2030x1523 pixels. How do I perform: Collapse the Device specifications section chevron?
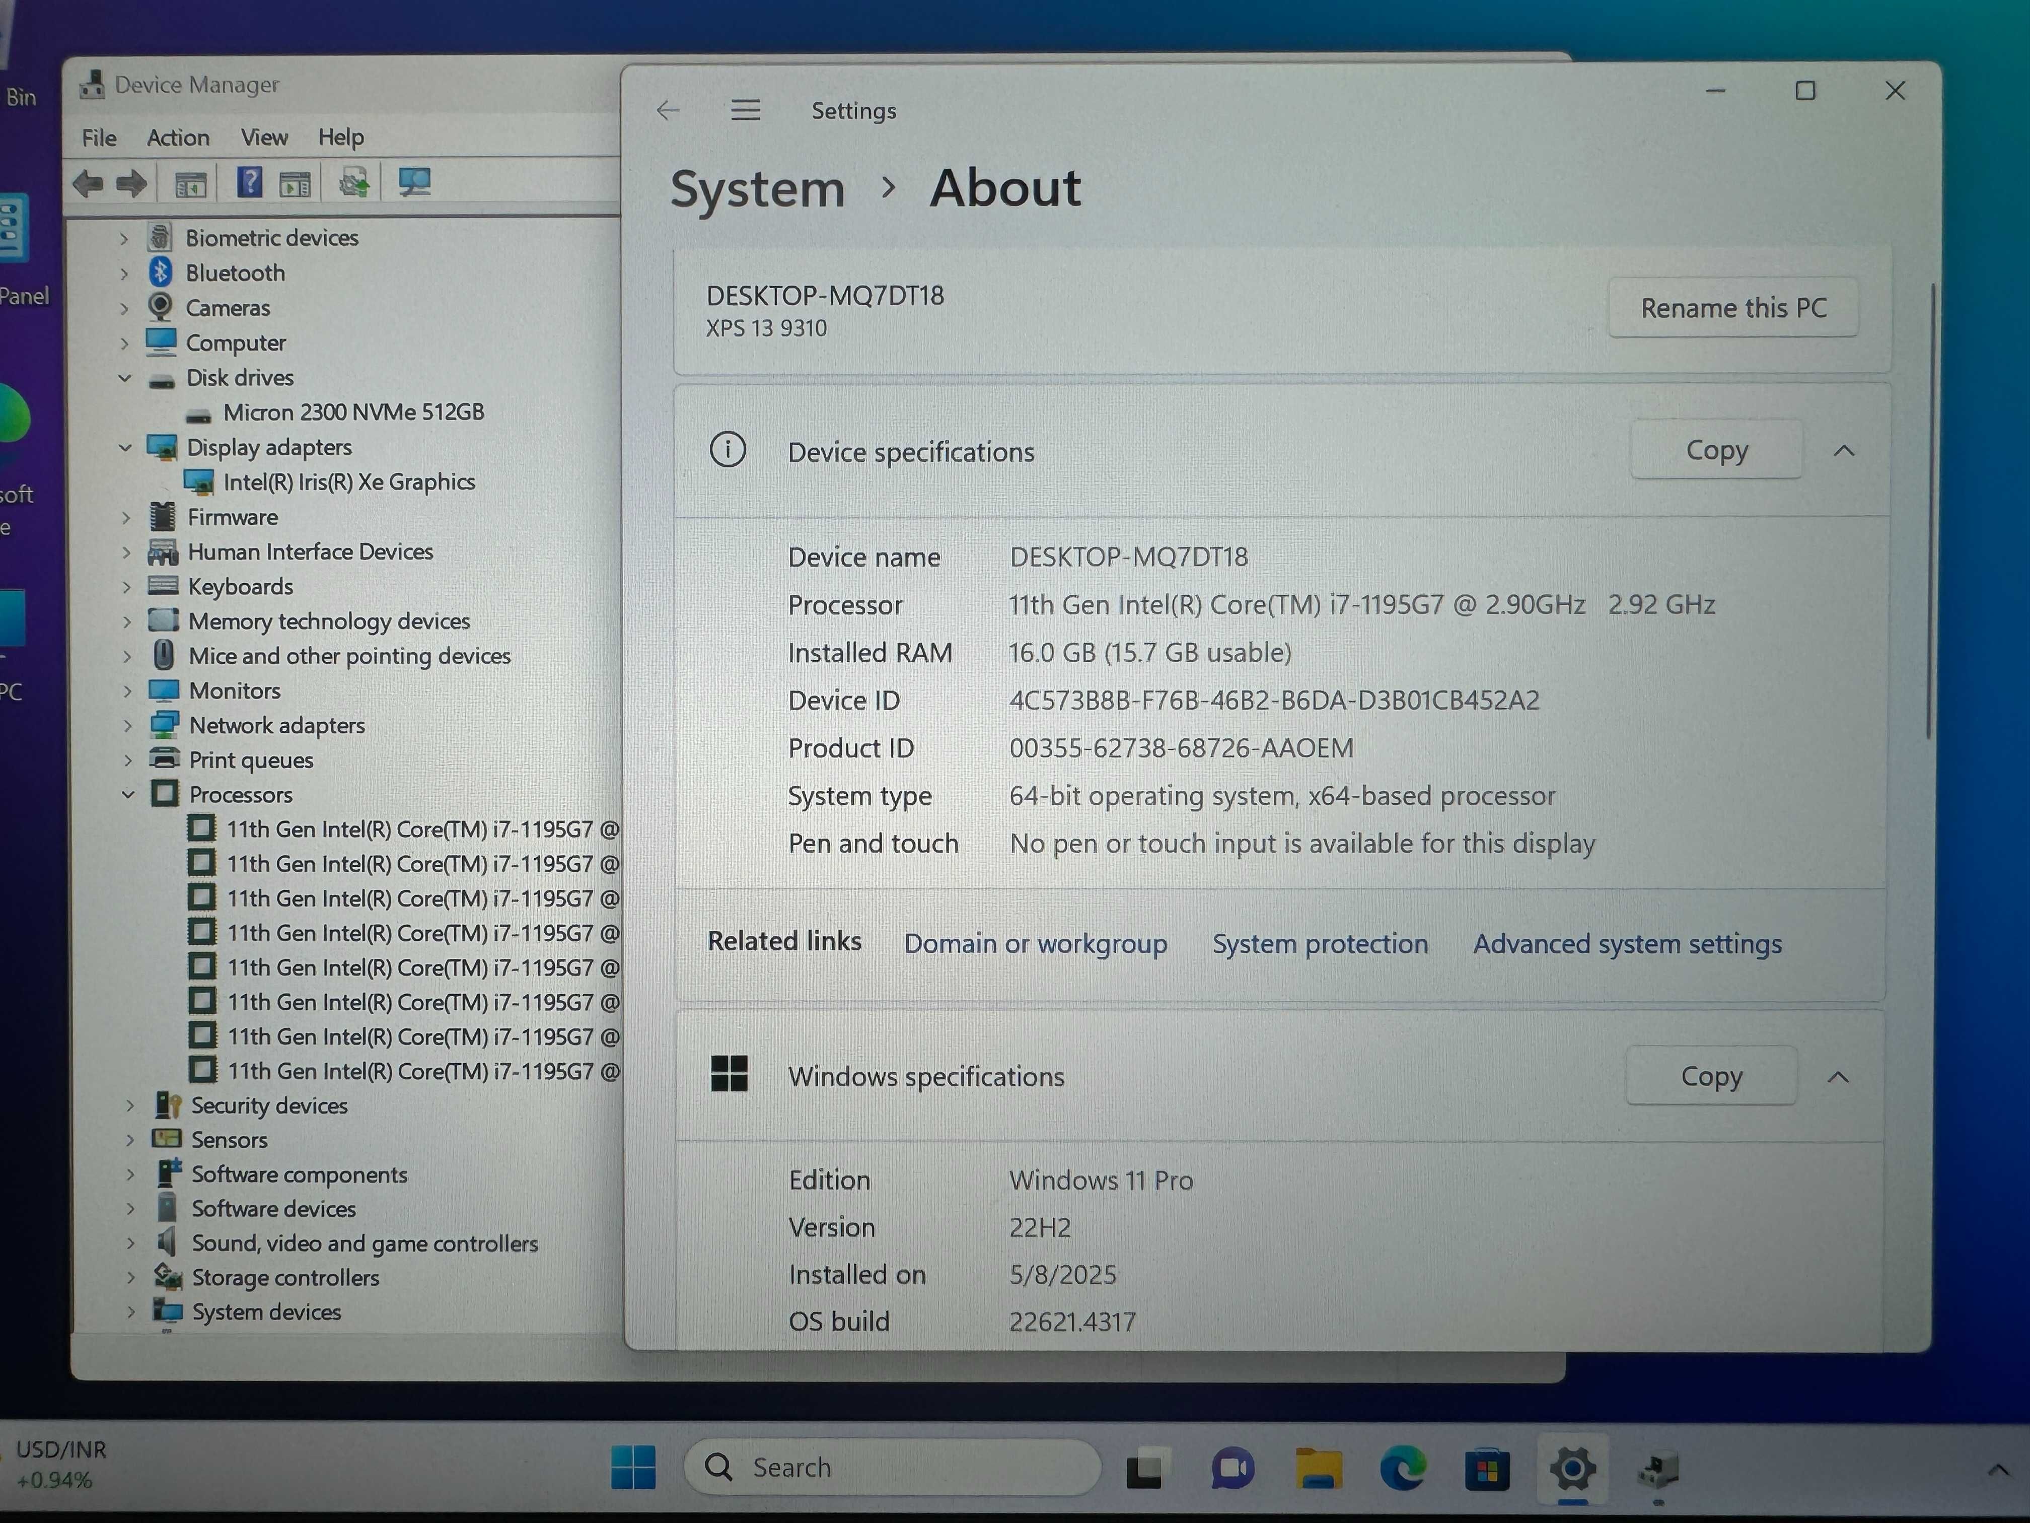click(1844, 451)
